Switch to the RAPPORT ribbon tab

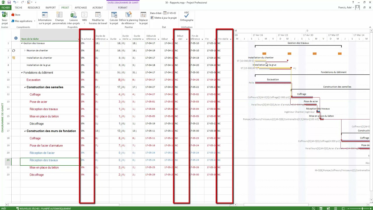coord(50,8)
